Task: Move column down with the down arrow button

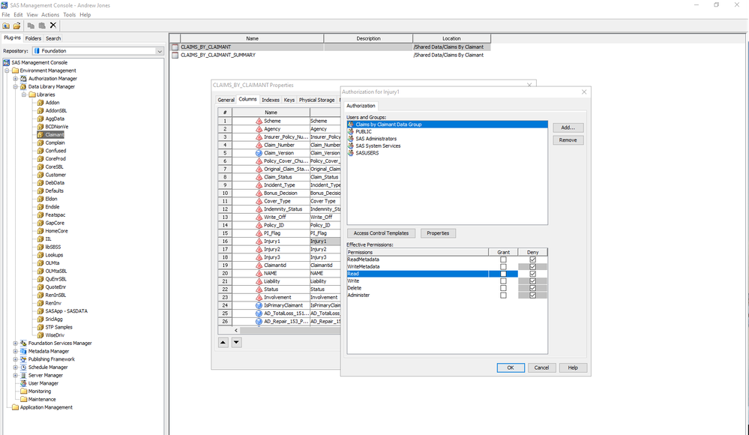Action: 236,342
